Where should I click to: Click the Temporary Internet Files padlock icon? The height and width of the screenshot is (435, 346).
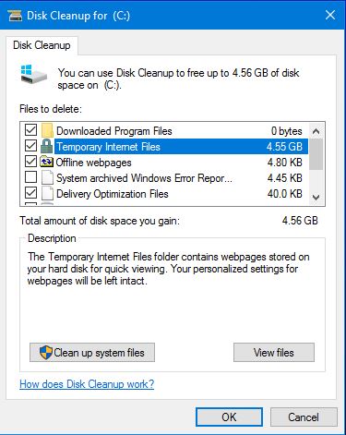click(x=47, y=146)
